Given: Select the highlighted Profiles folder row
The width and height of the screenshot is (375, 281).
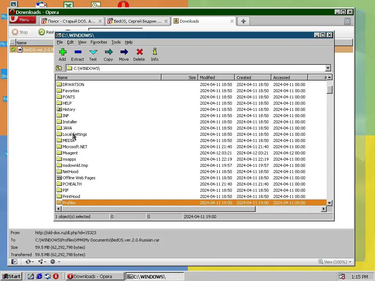Looking at the screenshot, I should (x=191, y=202).
